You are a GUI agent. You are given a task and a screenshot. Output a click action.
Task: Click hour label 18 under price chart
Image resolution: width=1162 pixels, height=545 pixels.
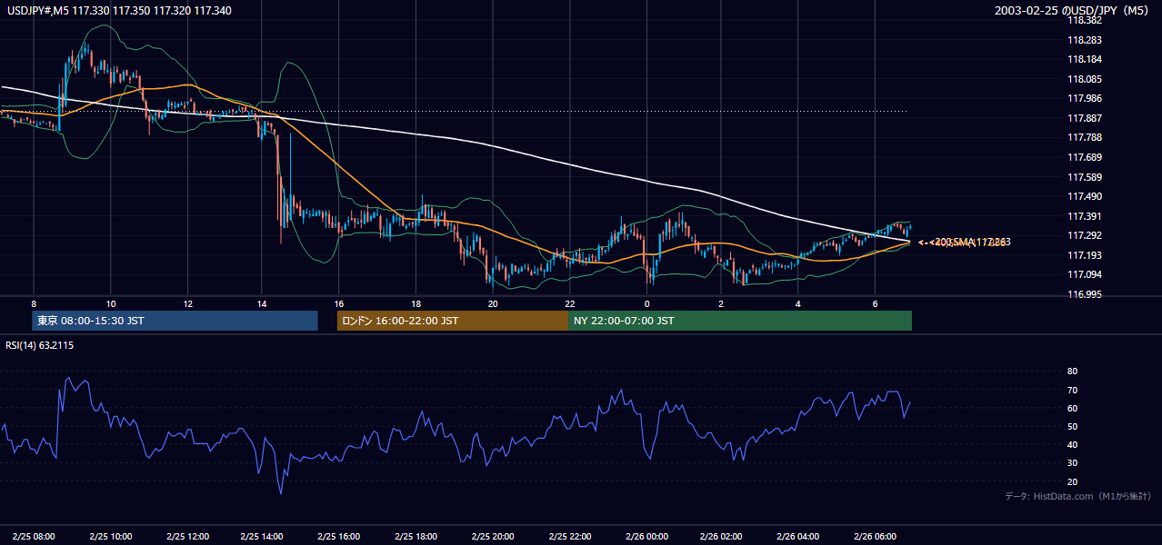click(416, 303)
